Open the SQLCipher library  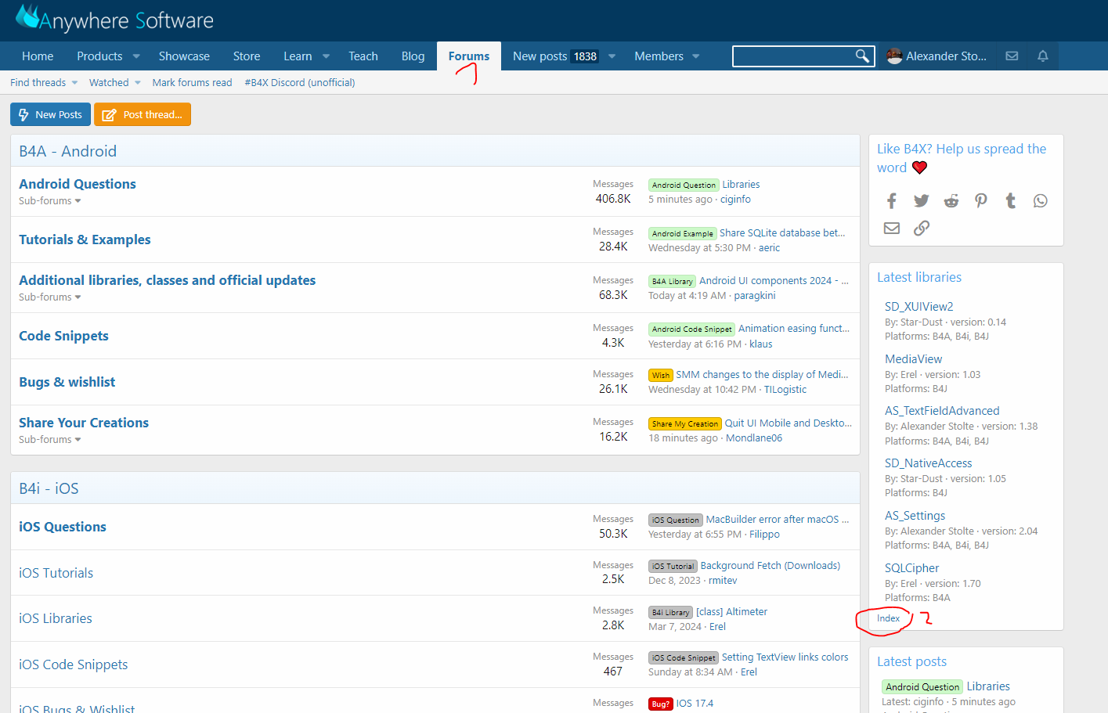click(x=911, y=568)
